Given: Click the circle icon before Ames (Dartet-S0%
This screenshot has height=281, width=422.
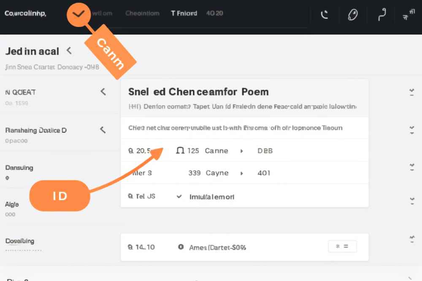Looking at the screenshot, I should (x=181, y=247).
